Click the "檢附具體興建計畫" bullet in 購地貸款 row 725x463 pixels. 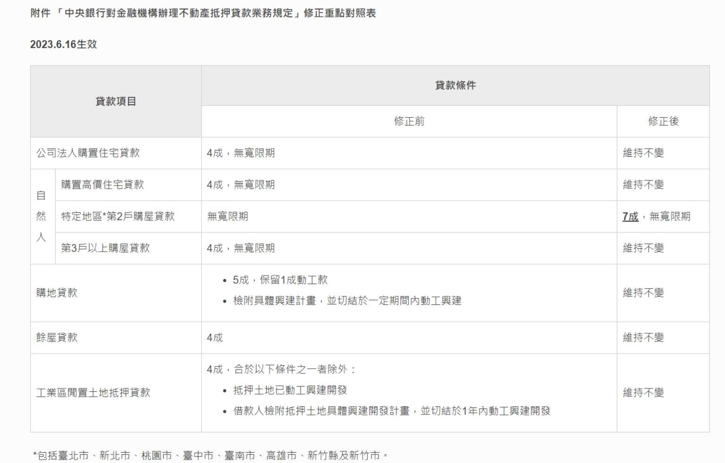point(347,301)
